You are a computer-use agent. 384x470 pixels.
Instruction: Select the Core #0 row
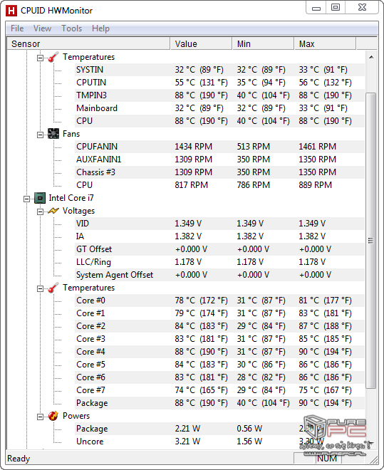pyautogui.click(x=219, y=301)
